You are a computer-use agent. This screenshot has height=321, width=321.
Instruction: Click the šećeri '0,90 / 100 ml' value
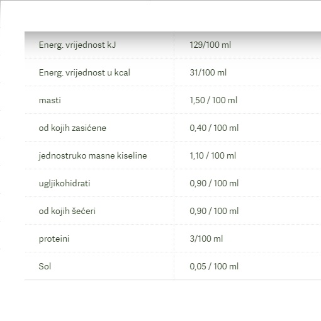(214, 211)
